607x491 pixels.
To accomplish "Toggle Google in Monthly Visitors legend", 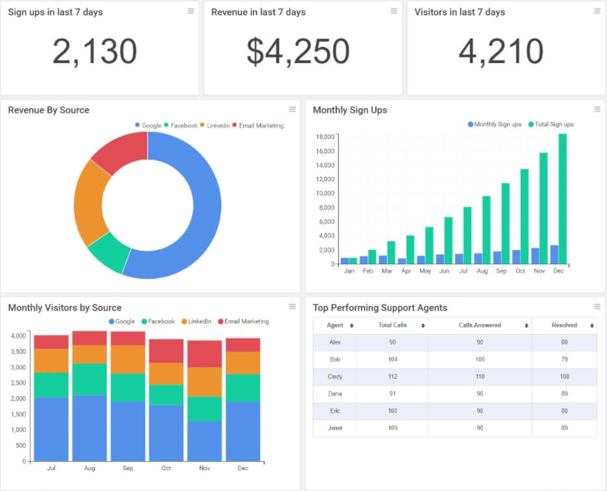I will (x=122, y=321).
